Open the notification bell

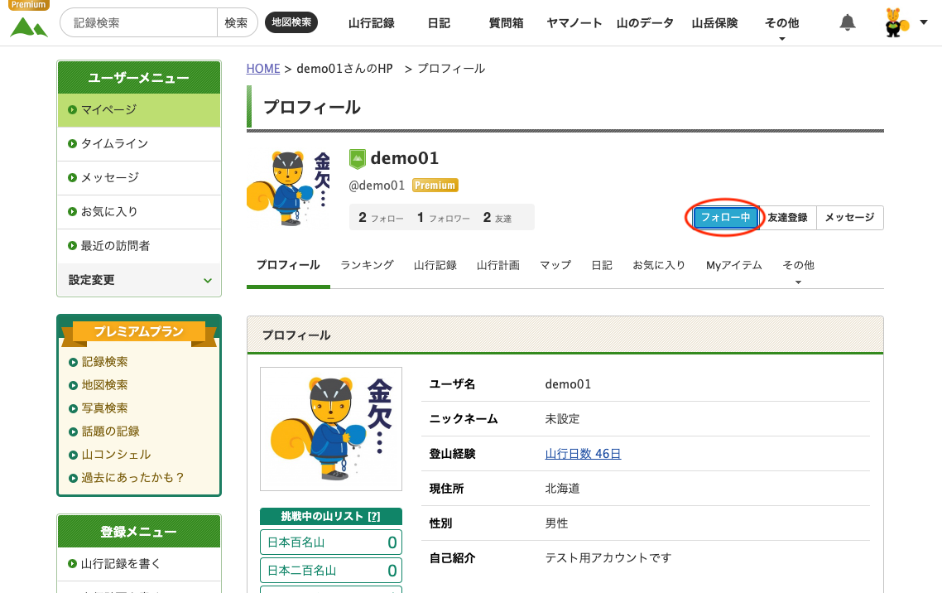click(847, 23)
